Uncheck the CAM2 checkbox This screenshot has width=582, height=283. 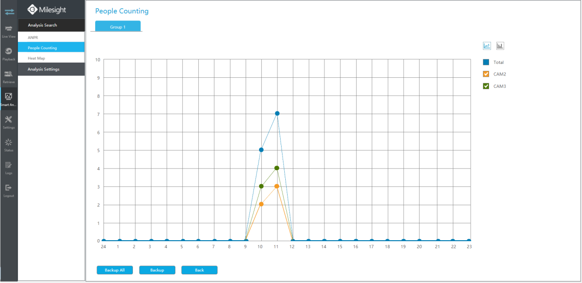(486, 74)
